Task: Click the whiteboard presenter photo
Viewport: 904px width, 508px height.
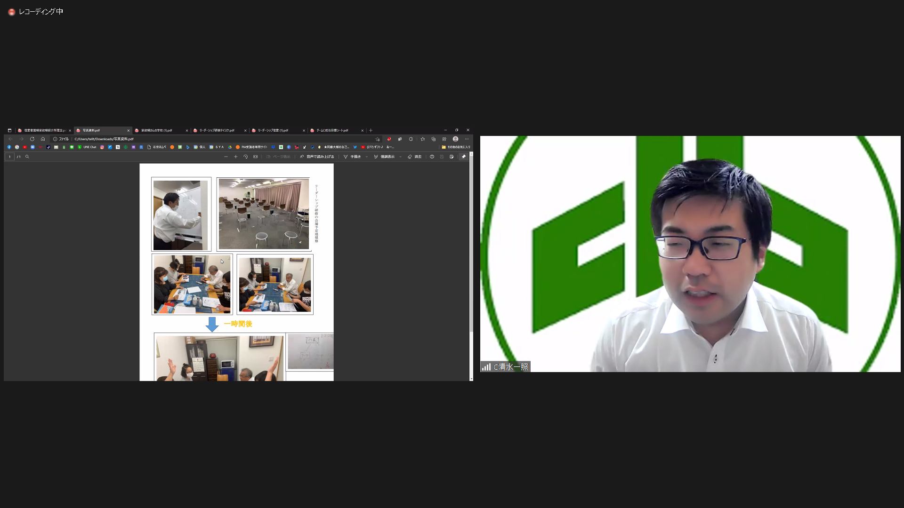Action: [181, 214]
